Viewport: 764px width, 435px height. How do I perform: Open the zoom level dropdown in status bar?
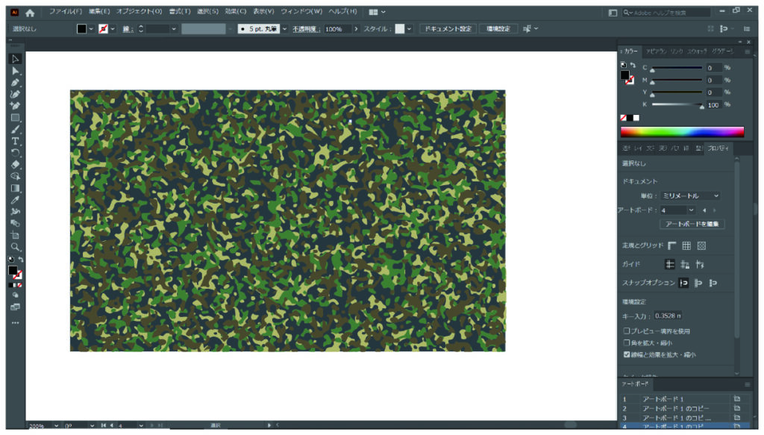click(x=57, y=426)
